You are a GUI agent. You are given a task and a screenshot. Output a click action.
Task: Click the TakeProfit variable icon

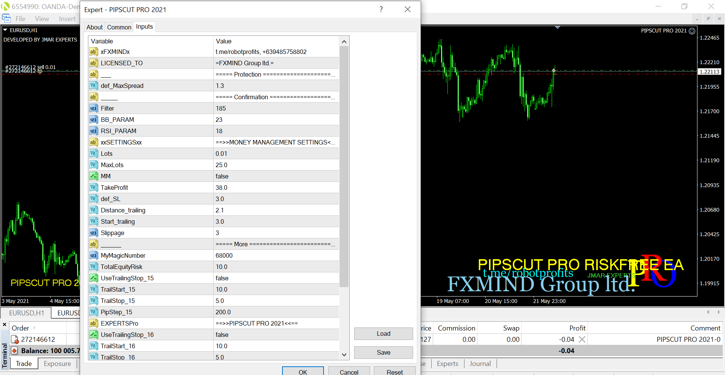point(93,187)
